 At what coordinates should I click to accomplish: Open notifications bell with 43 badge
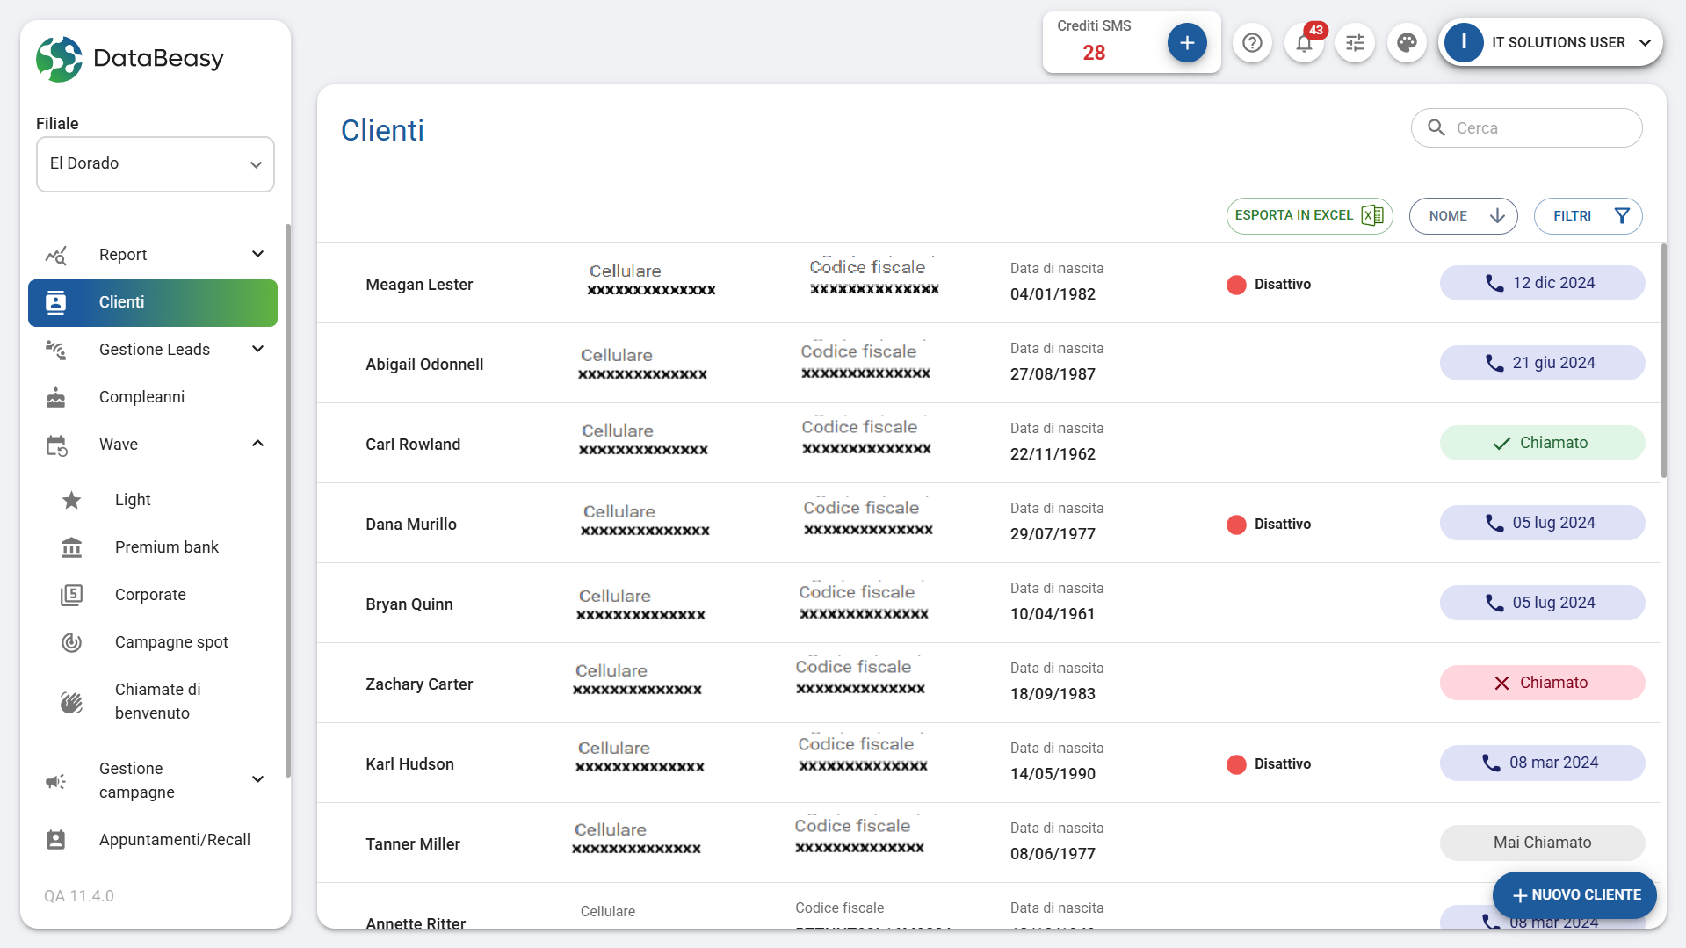coord(1304,42)
